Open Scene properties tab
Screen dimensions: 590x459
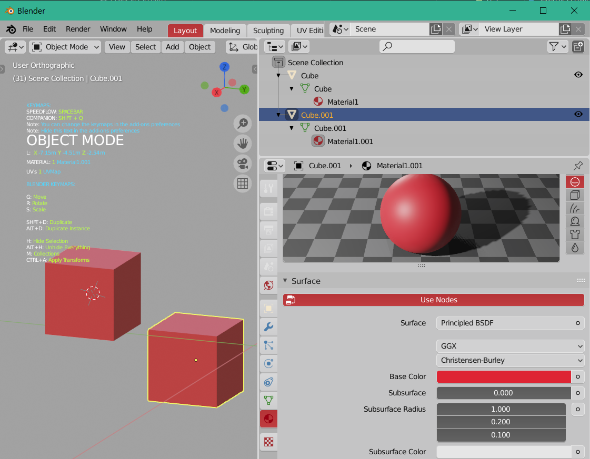point(268,266)
